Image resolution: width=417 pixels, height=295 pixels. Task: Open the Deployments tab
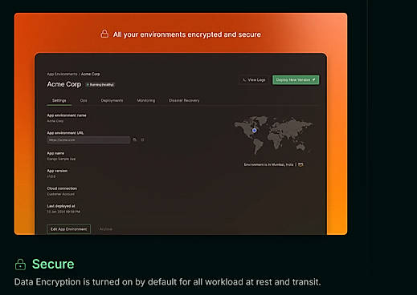(x=112, y=100)
